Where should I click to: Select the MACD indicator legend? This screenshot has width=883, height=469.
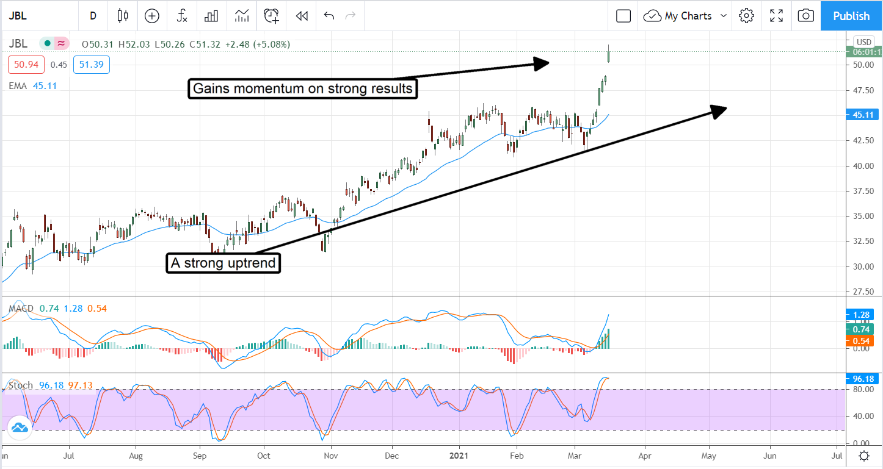(x=21, y=309)
